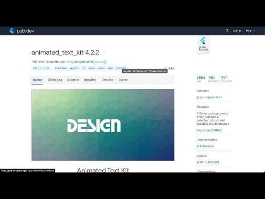Image resolution: width=265 pixels, height=199 pixels.
Task: Open ayushagarwal.ml link in Publisher section
Action: point(211,97)
